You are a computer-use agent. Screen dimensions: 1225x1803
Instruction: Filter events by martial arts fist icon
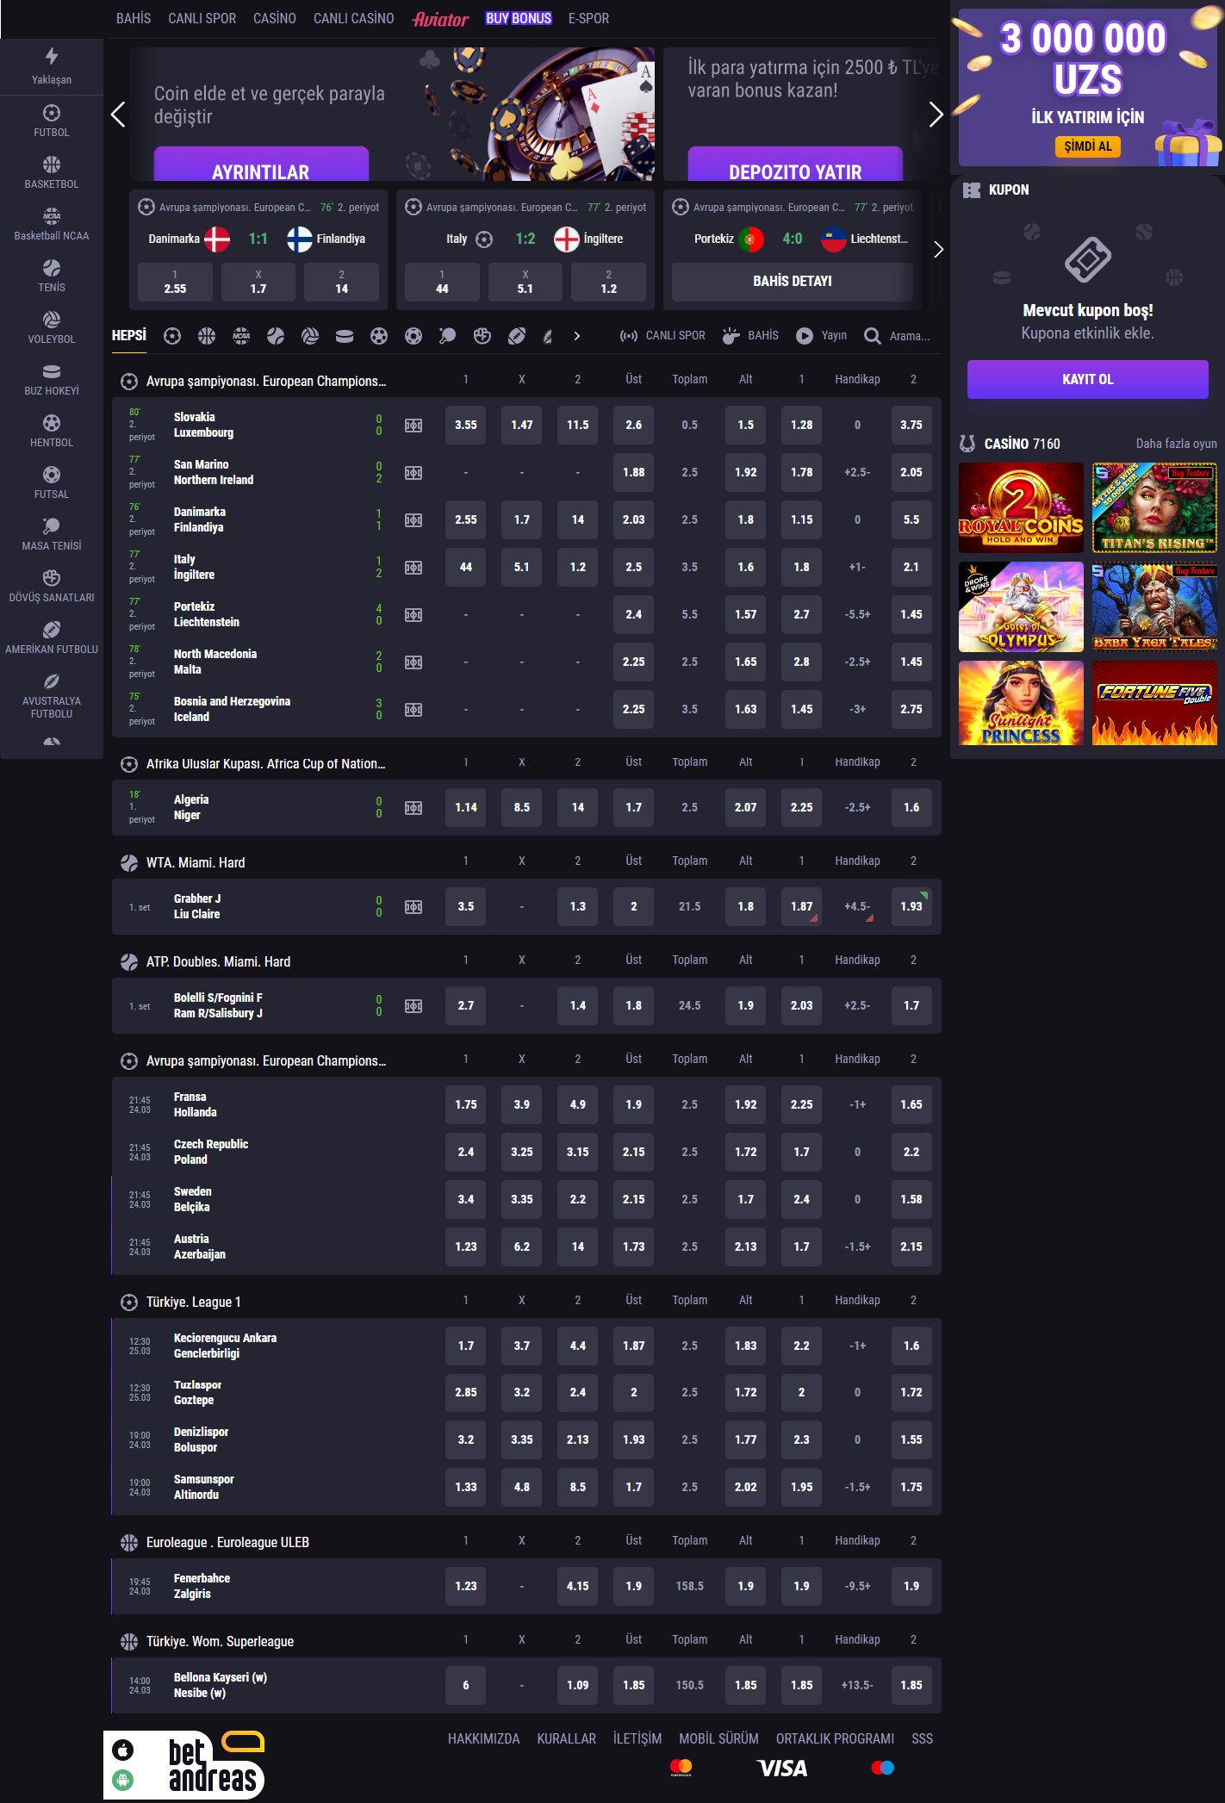pos(482,336)
